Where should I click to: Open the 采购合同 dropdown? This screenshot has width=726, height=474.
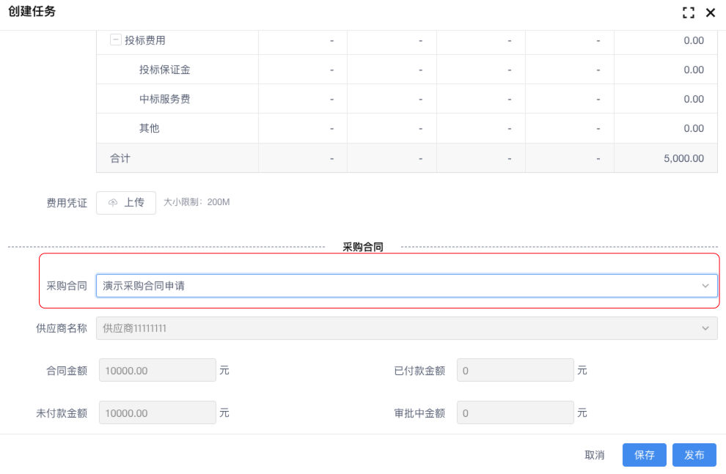tap(396, 286)
